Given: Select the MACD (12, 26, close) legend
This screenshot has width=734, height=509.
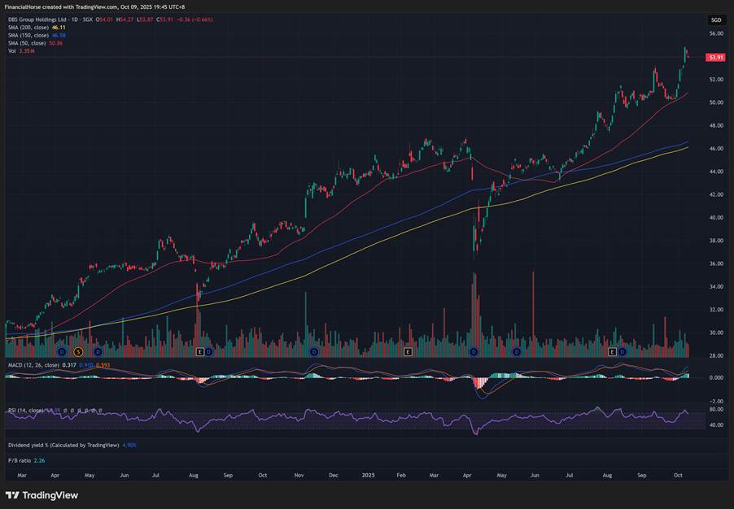Looking at the screenshot, I should pos(33,366).
